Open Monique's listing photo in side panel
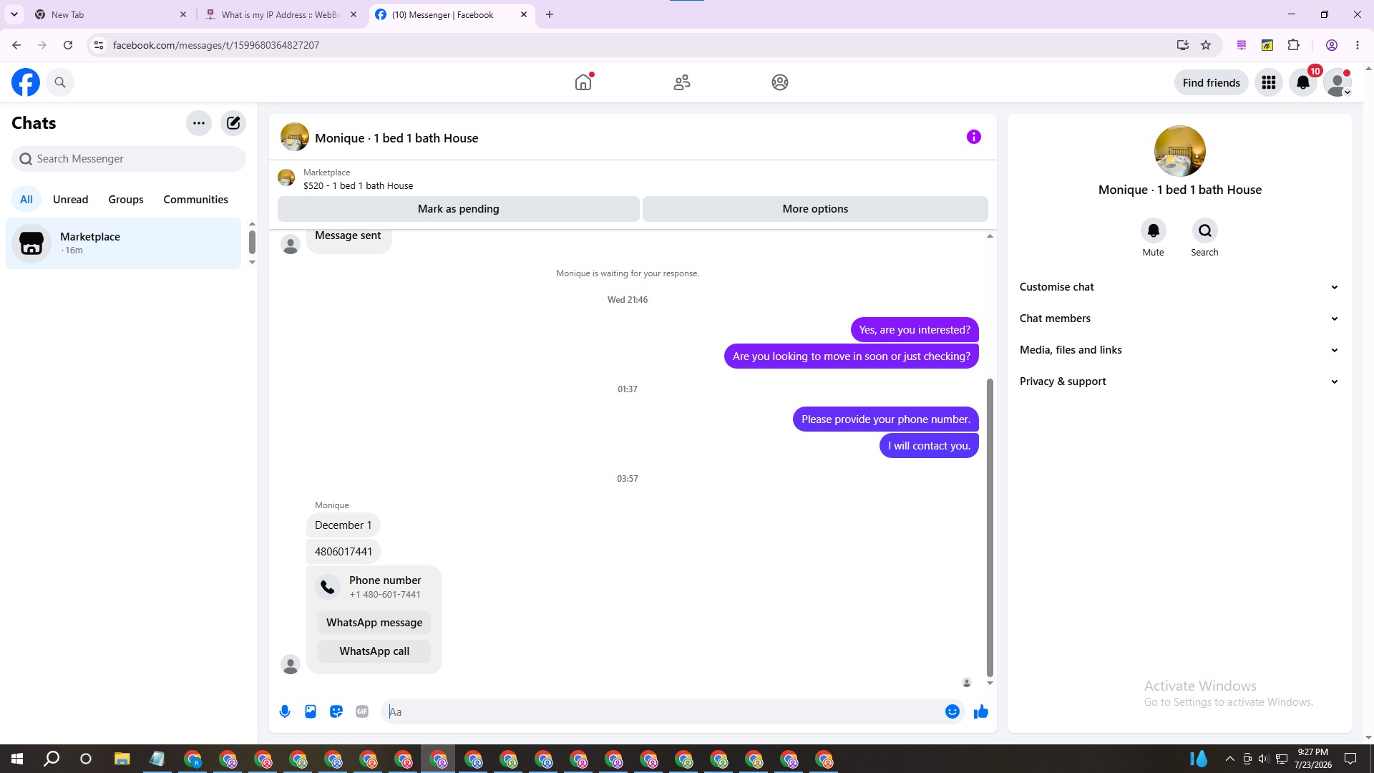Image resolution: width=1374 pixels, height=773 pixels. pyautogui.click(x=1180, y=151)
